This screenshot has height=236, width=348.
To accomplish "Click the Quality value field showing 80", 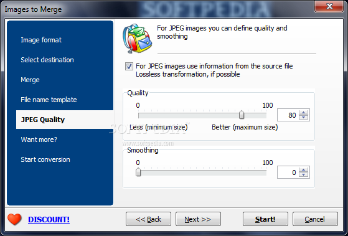I will (x=288, y=115).
